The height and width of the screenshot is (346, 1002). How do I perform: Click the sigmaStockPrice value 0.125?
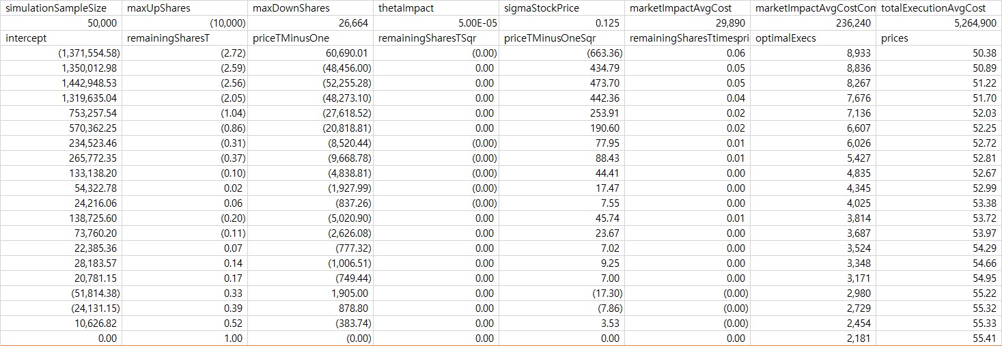[x=562, y=23]
